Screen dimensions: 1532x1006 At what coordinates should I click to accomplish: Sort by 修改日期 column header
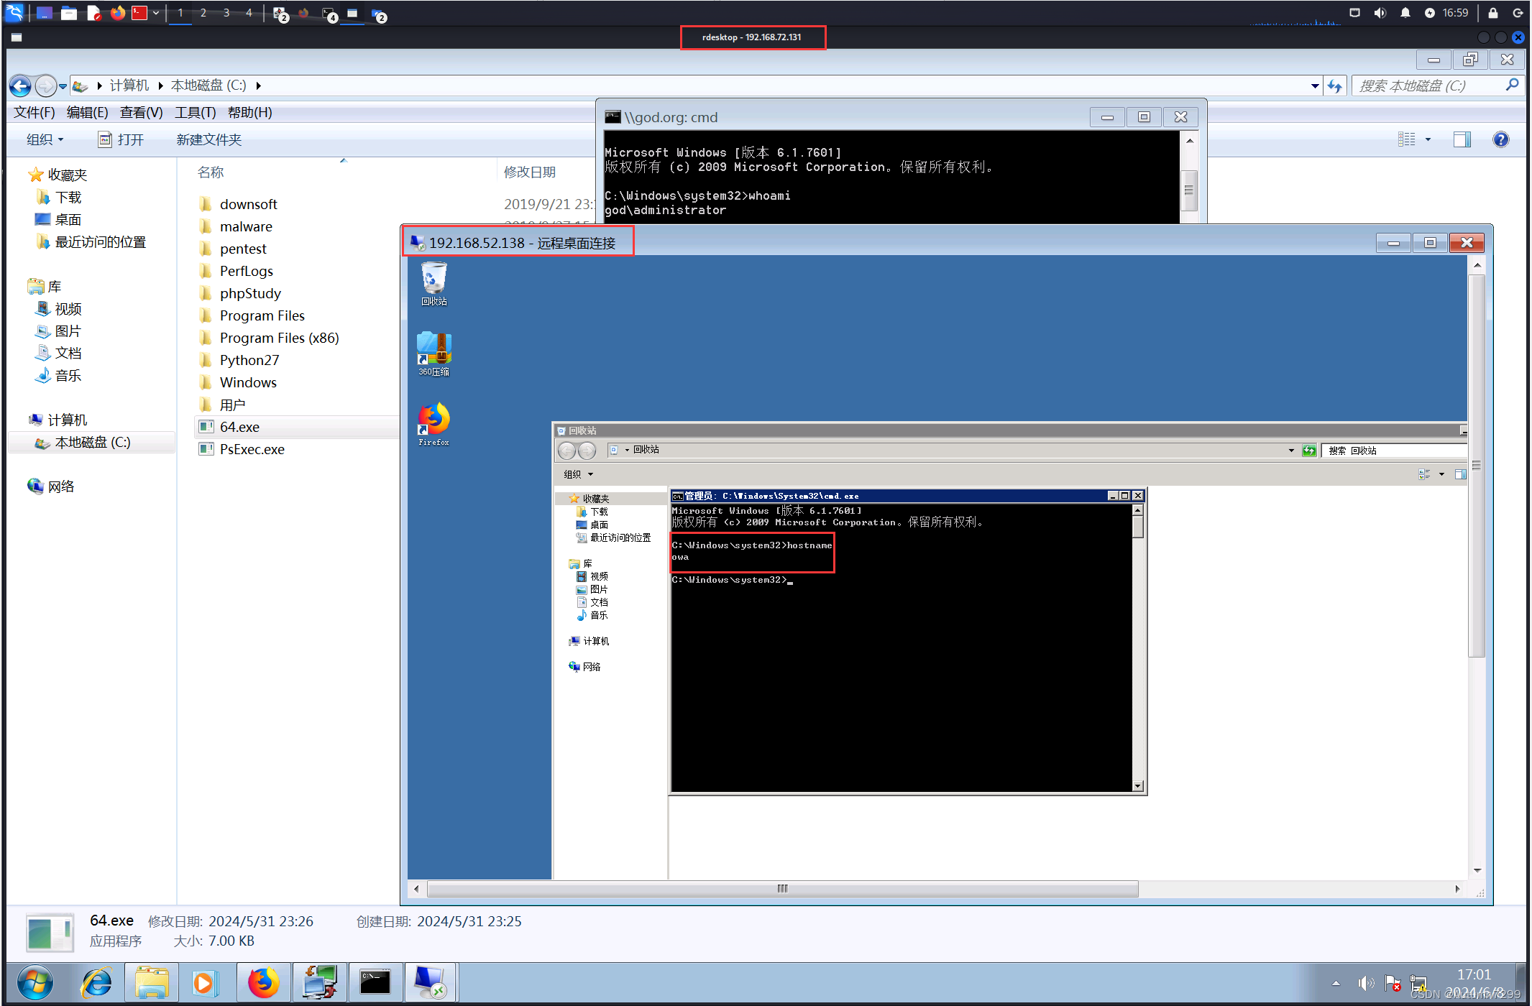click(x=530, y=172)
